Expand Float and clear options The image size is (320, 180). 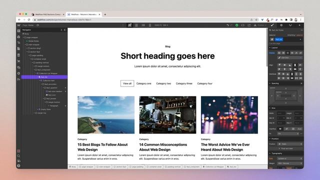tap(285, 148)
